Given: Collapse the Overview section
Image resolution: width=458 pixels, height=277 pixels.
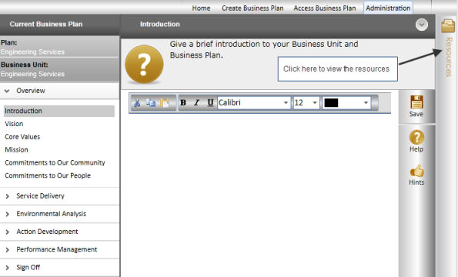Looking at the screenshot, I should (59, 91).
